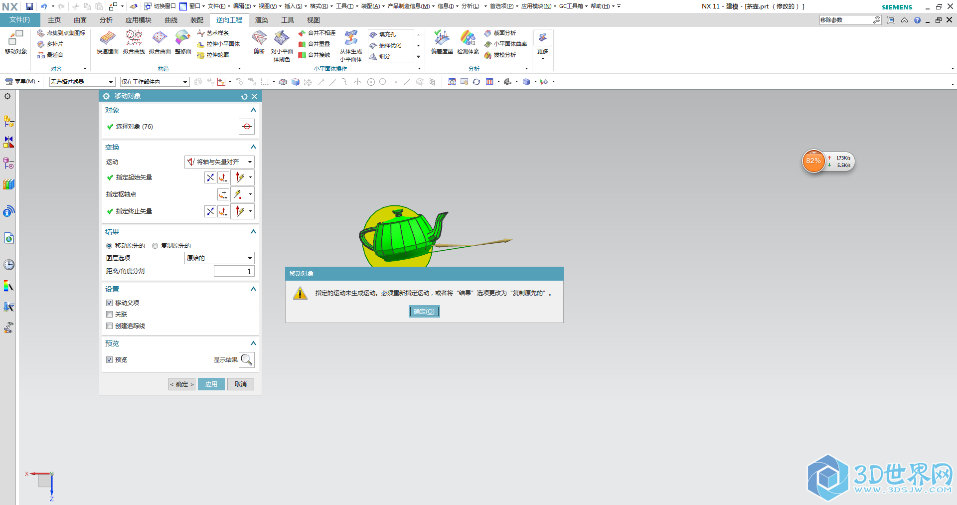Click 确定(O) in the warning dialog
Viewport: 957px width, 505px height.
(424, 312)
